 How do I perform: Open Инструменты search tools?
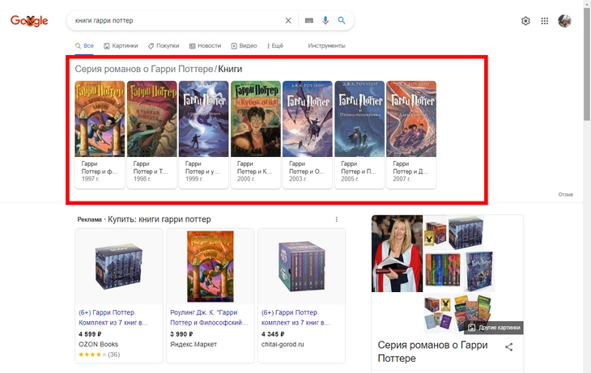click(326, 46)
